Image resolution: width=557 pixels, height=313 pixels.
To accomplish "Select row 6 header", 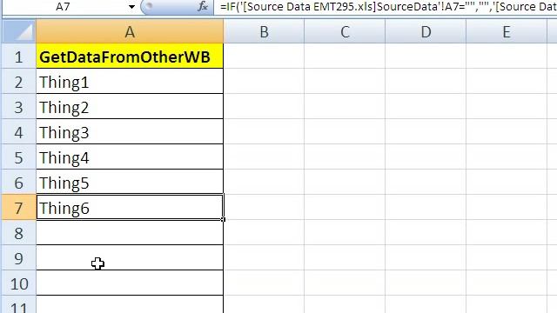I will click(x=19, y=183).
